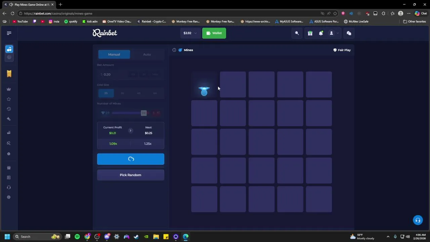
Task: Open the YouTube bookmark
Action: point(20,22)
